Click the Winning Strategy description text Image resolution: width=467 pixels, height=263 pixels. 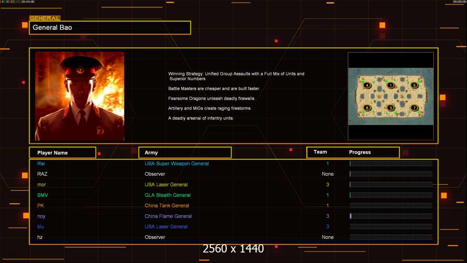[x=236, y=76]
